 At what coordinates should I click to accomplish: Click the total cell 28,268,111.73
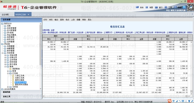tap(181, 92)
